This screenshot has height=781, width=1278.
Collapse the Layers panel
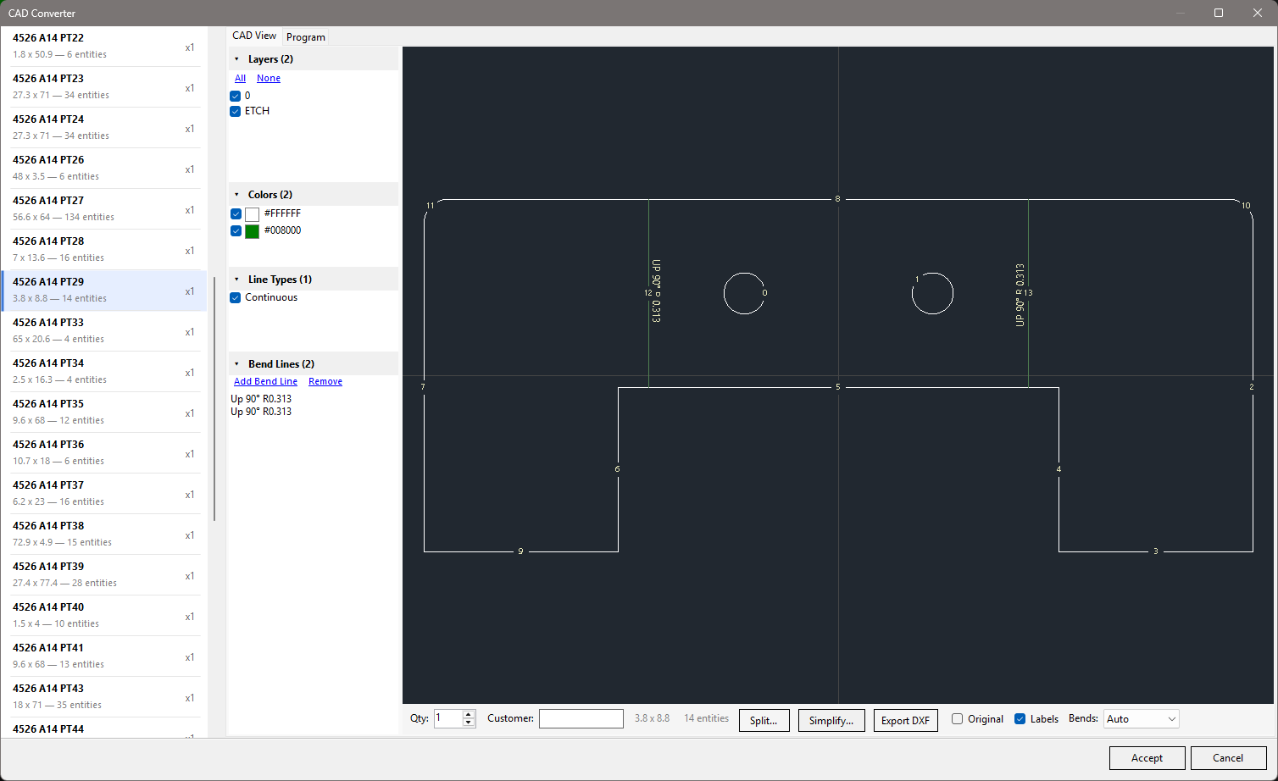click(237, 58)
